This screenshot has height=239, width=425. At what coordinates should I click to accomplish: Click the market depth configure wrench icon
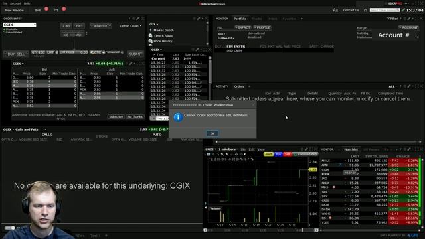point(131,64)
